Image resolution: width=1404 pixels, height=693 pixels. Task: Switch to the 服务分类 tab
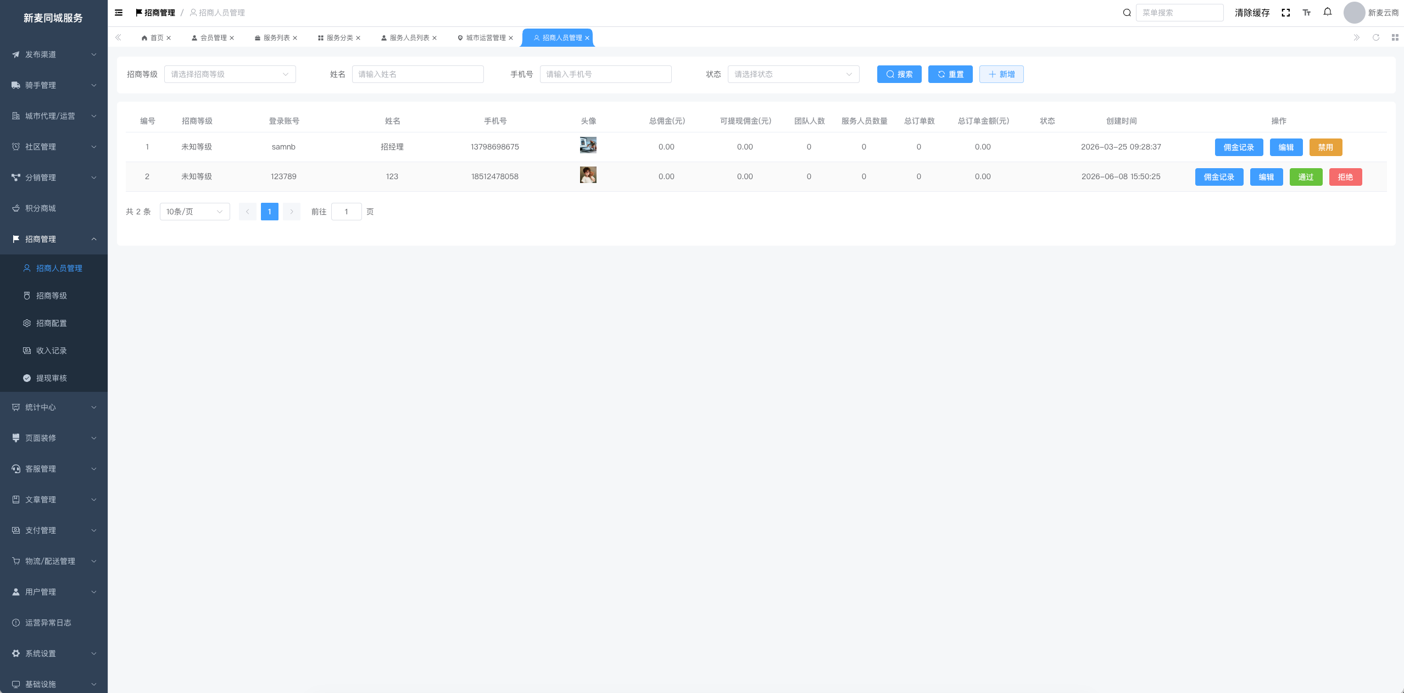coord(339,38)
